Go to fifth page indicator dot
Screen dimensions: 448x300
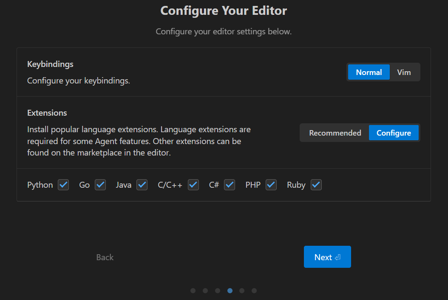click(242, 291)
